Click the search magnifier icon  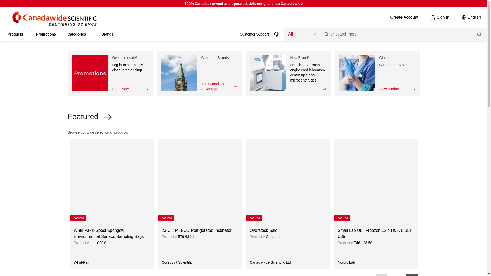tap(479, 34)
